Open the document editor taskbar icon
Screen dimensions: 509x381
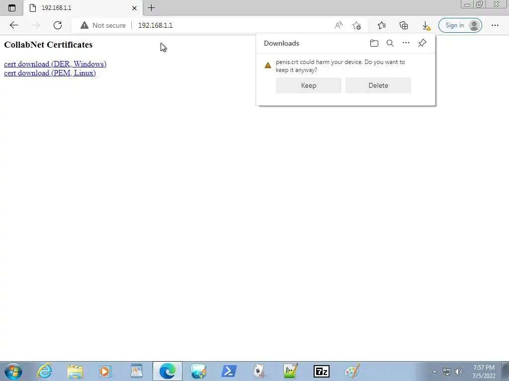[136, 371]
